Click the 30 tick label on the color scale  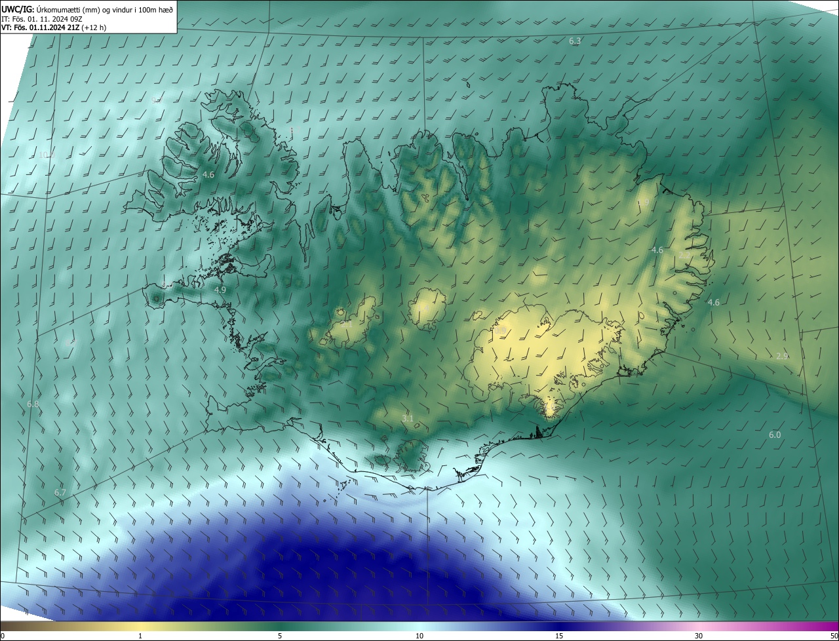[699, 636]
